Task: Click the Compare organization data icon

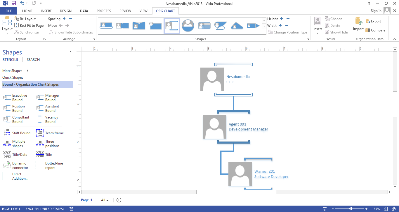Action: [368, 30]
